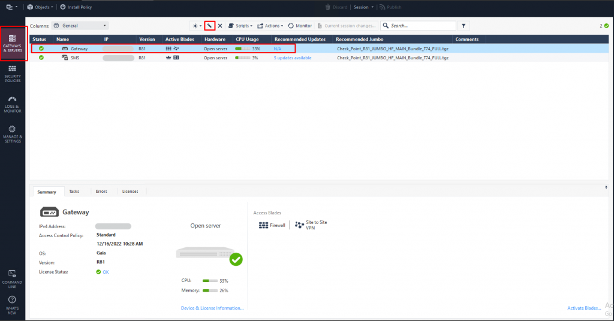Viewport: 614px width, 321px height.
Task: Open Device & License Information link
Action: (212, 308)
